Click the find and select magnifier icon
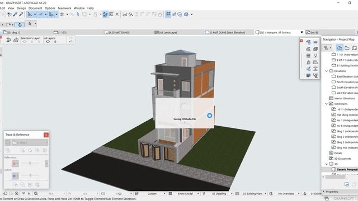The height and width of the screenshot is (201, 358). 130,15
